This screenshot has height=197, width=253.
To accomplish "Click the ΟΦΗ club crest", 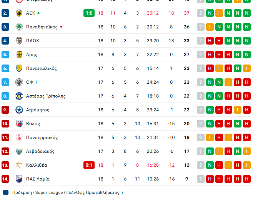I will [x=19, y=82].
